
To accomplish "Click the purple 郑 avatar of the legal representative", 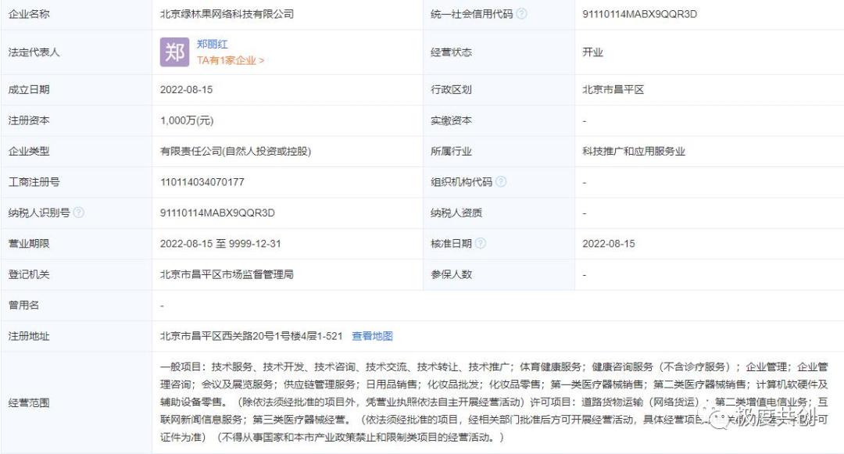I will click(173, 53).
